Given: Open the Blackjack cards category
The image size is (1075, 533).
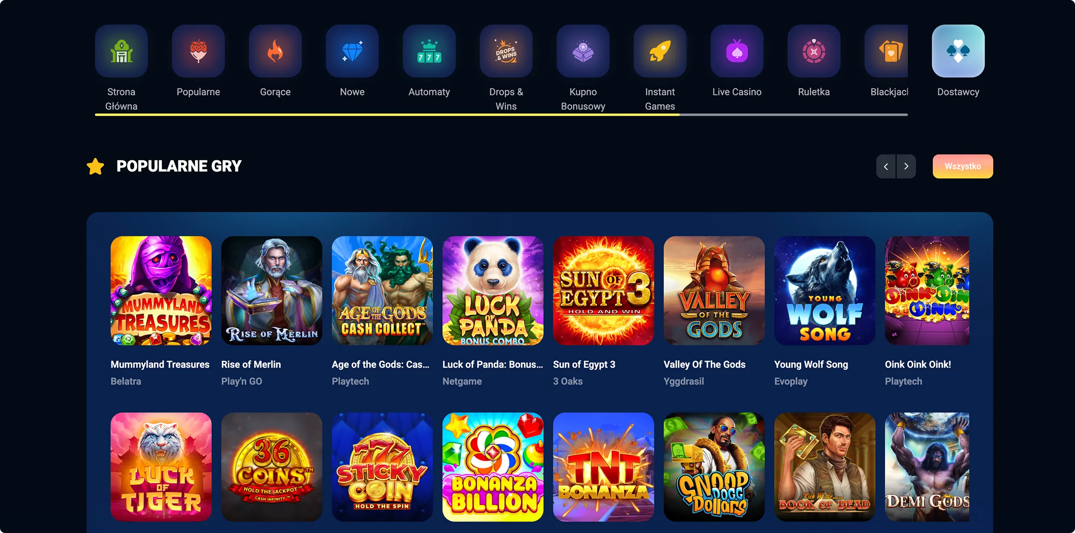Looking at the screenshot, I should pyautogui.click(x=886, y=51).
